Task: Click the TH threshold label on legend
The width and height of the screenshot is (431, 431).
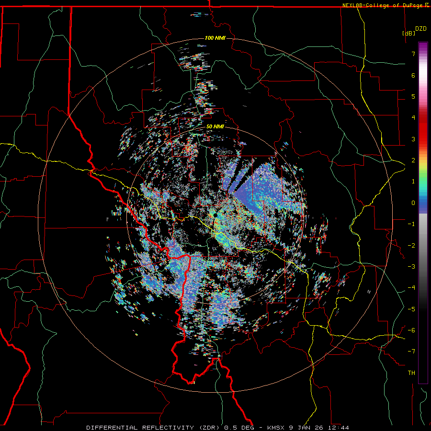Action: click(411, 373)
